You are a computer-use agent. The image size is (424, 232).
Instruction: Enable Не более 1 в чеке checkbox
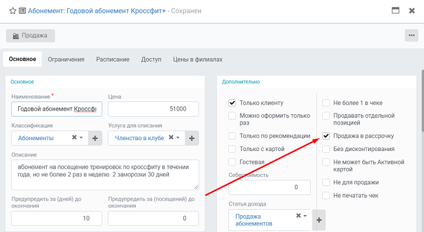pos(326,103)
